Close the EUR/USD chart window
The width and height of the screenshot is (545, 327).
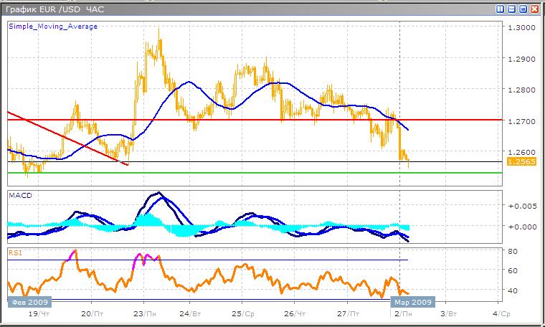click(534, 9)
